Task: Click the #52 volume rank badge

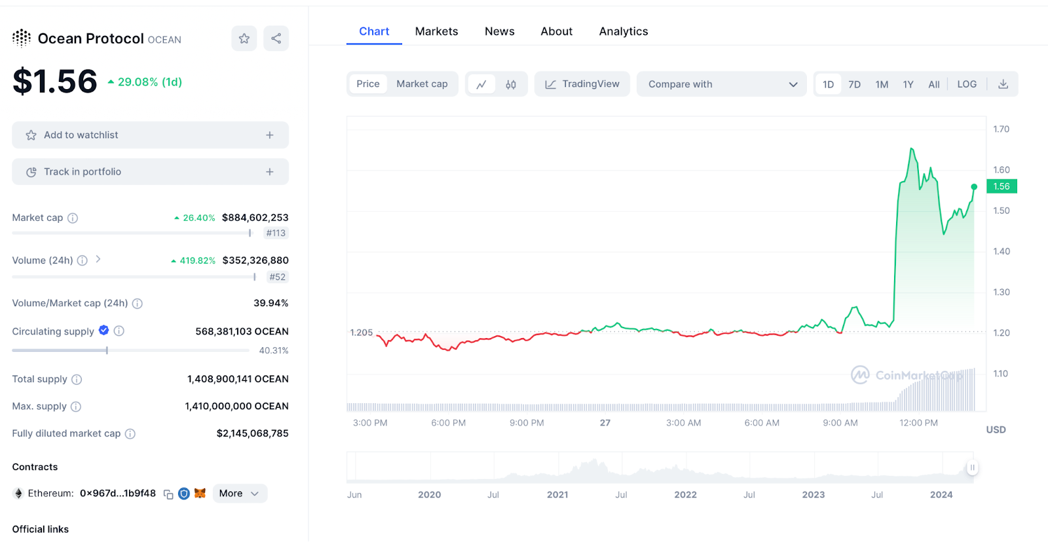Action: click(278, 277)
